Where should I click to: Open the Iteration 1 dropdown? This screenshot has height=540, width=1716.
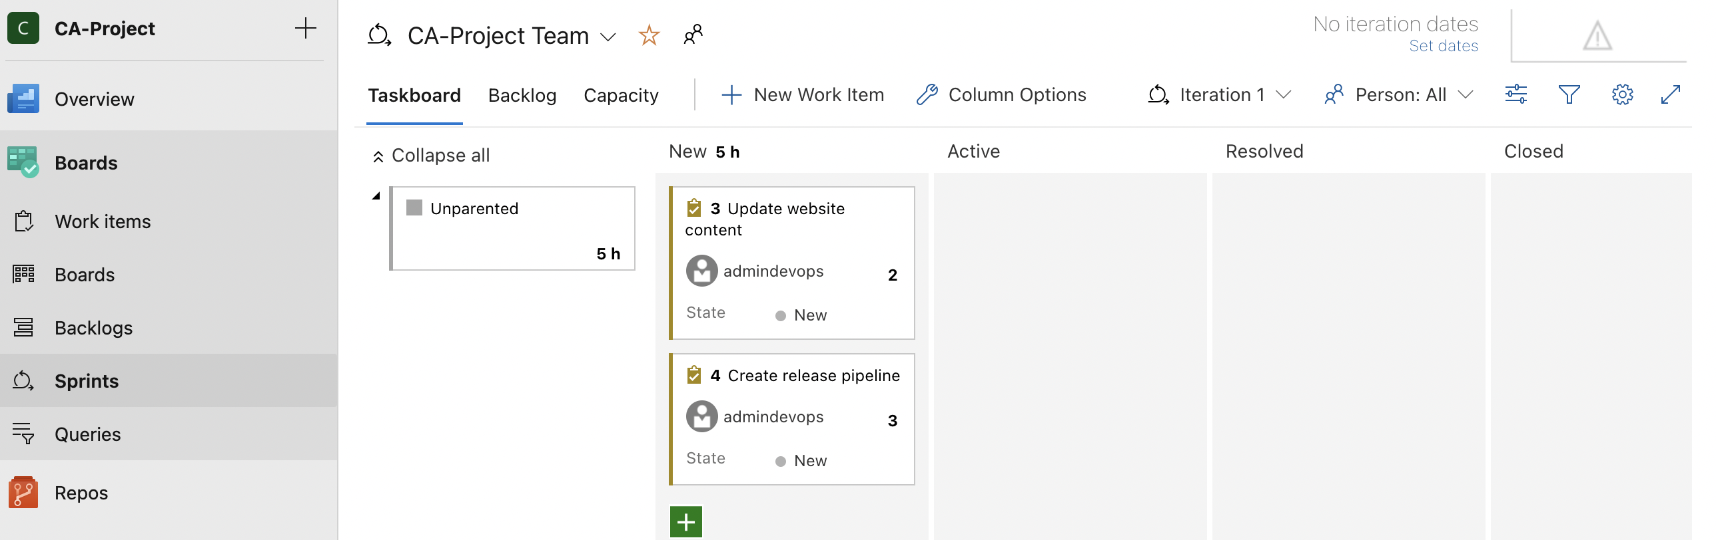1220,95
